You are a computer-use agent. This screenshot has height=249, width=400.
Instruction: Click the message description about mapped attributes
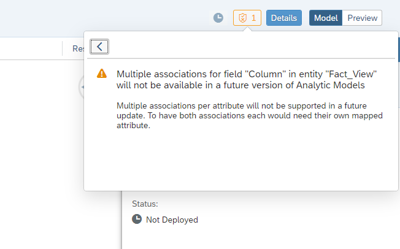[250, 115]
